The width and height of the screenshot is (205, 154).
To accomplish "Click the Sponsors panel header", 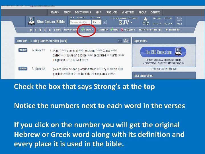I will (x=164, y=41).
